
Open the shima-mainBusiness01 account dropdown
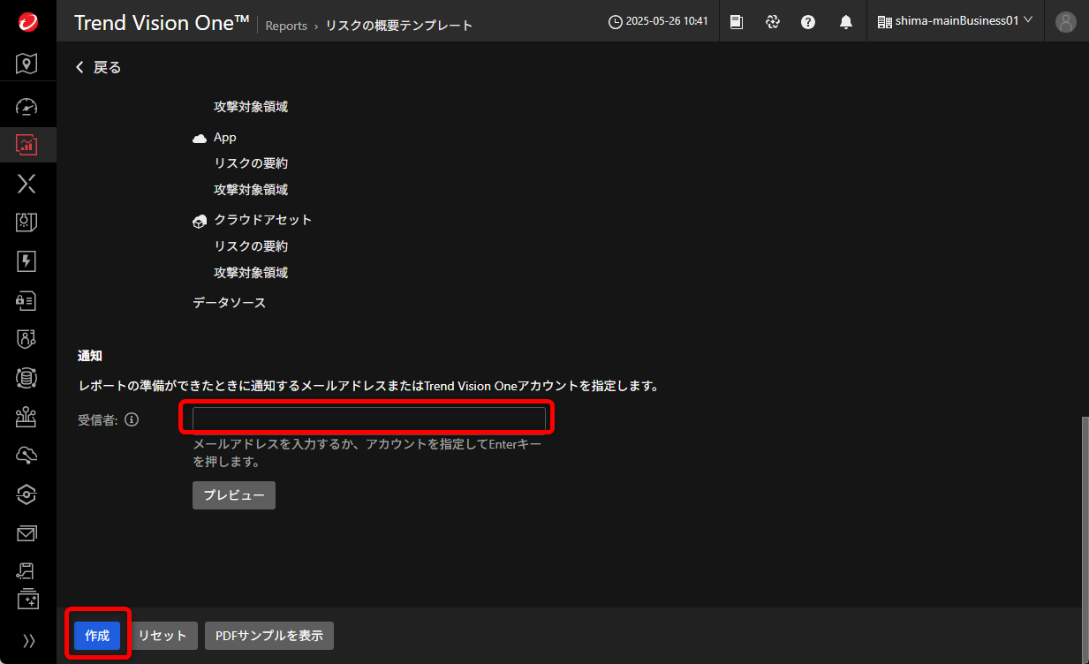(x=955, y=21)
